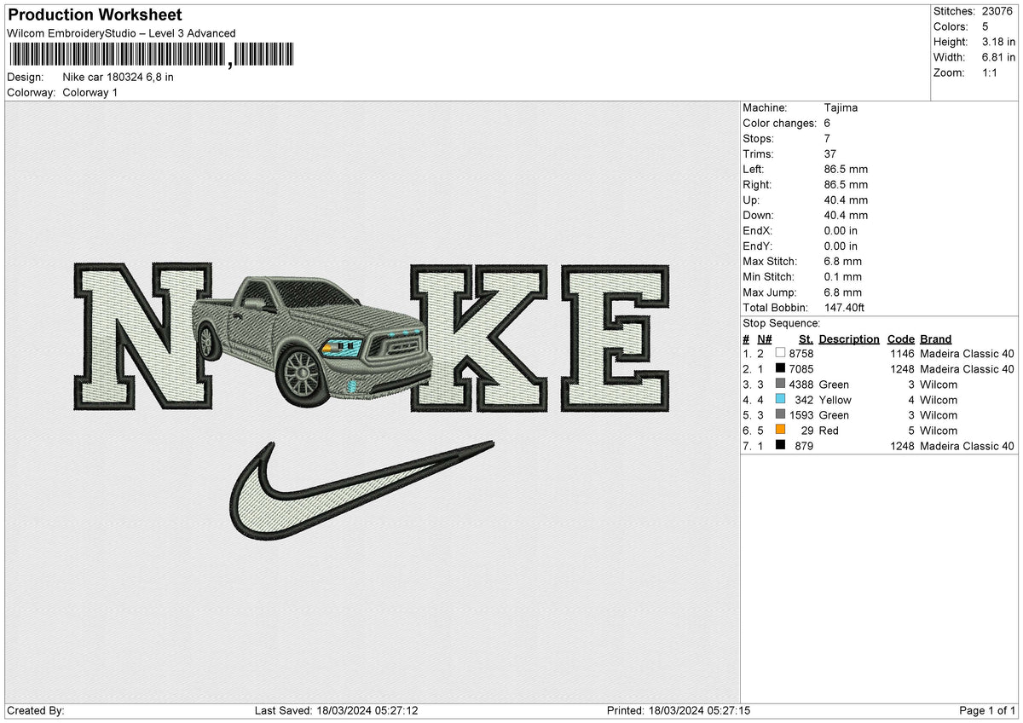1023x723 pixels.
Task: Click the black swatch beside 879 stitches
Action: pyautogui.click(x=780, y=446)
